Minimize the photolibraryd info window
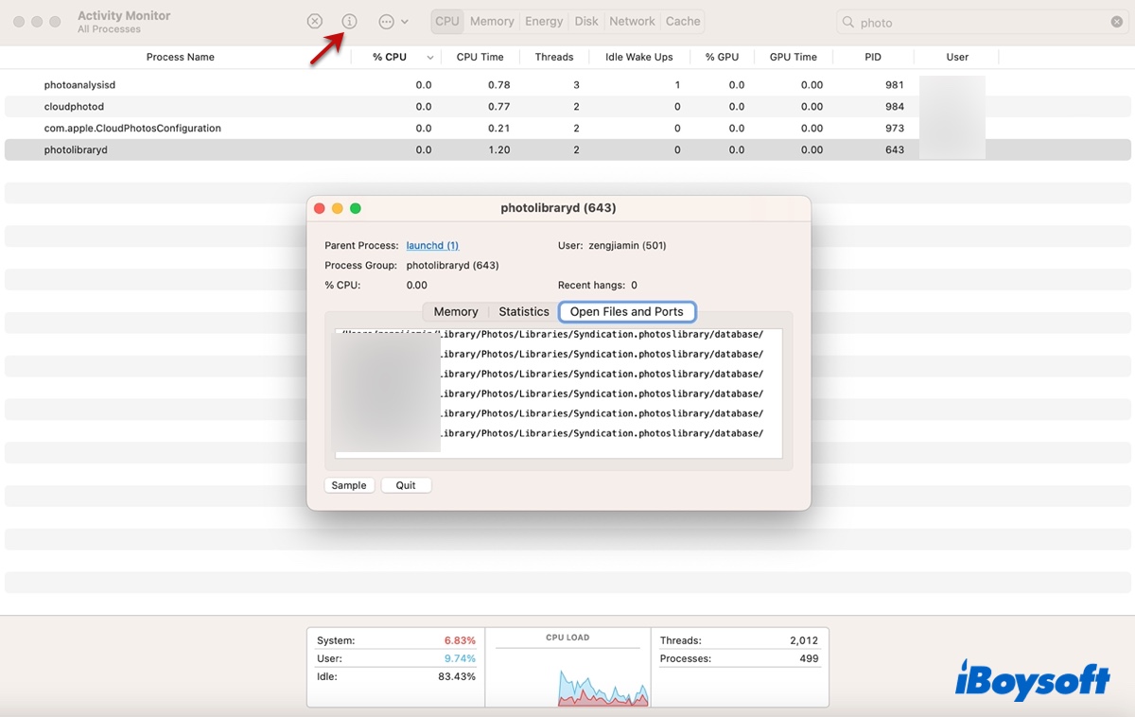This screenshot has width=1135, height=717. point(338,208)
